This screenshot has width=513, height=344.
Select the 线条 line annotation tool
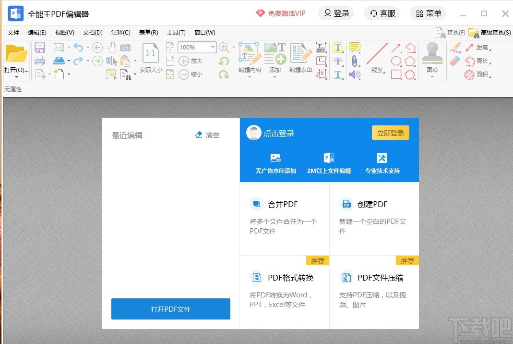(377, 53)
